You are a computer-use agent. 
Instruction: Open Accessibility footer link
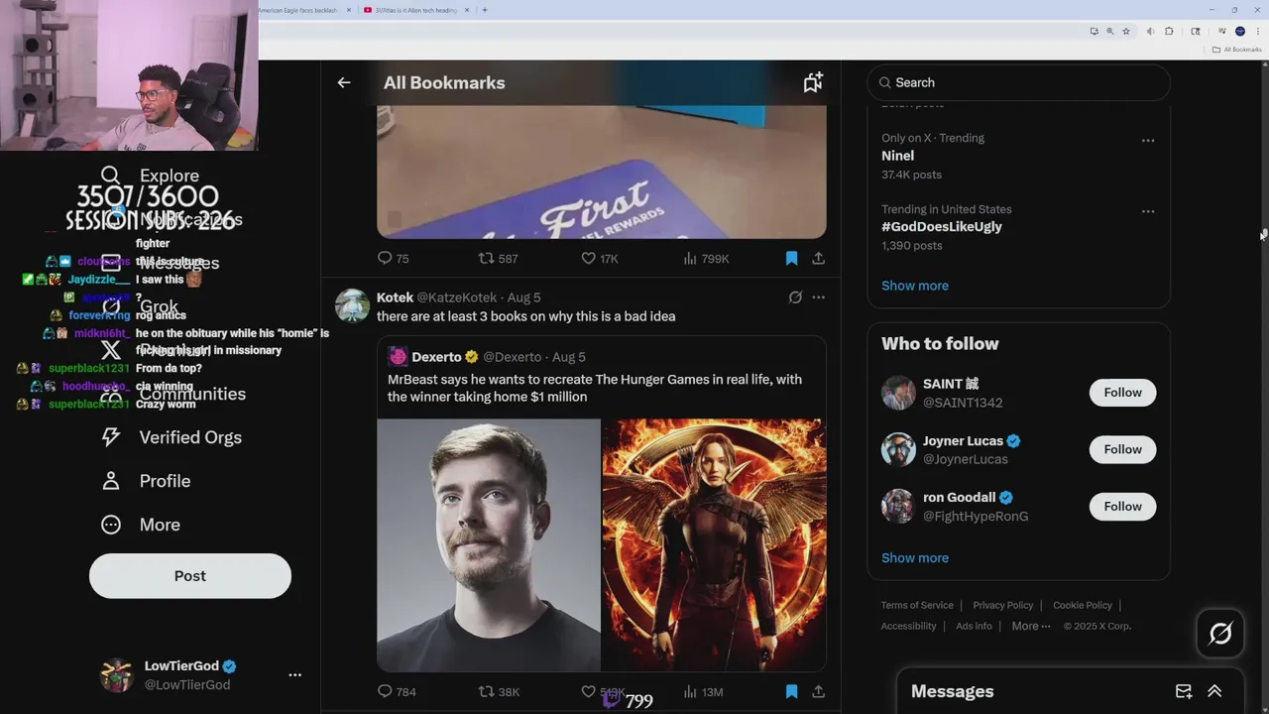point(908,626)
